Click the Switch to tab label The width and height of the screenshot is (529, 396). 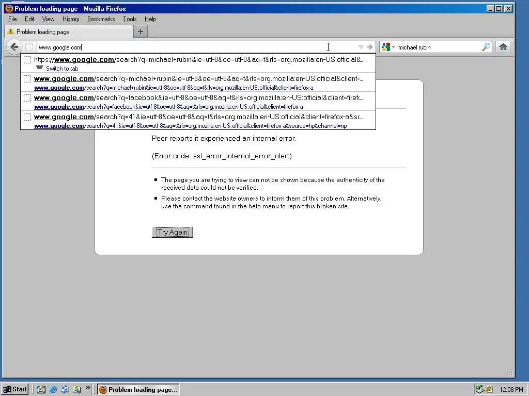pyautogui.click(x=62, y=69)
